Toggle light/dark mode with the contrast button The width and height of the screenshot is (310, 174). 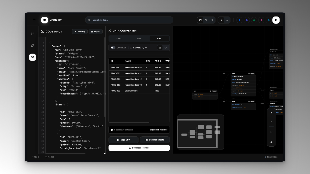[x=276, y=20]
